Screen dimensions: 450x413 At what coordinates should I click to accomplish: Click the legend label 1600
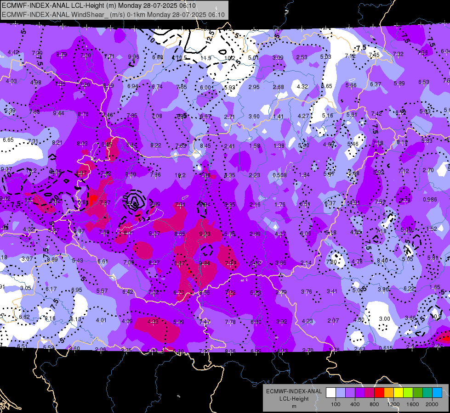point(413,404)
